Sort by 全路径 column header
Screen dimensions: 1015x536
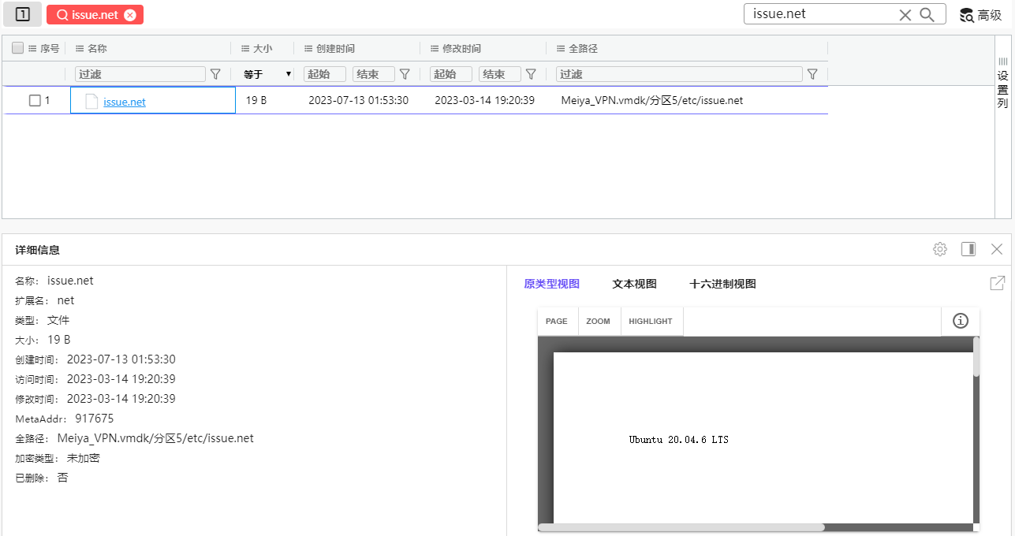(577, 48)
